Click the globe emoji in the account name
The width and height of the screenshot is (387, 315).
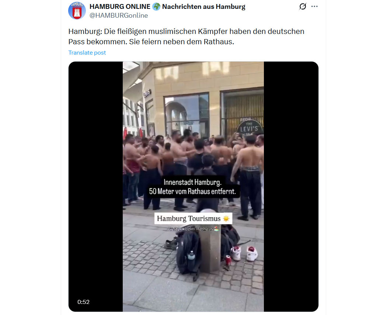pos(156,7)
